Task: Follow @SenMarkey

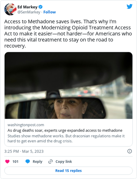Action: click(x=50, y=12)
